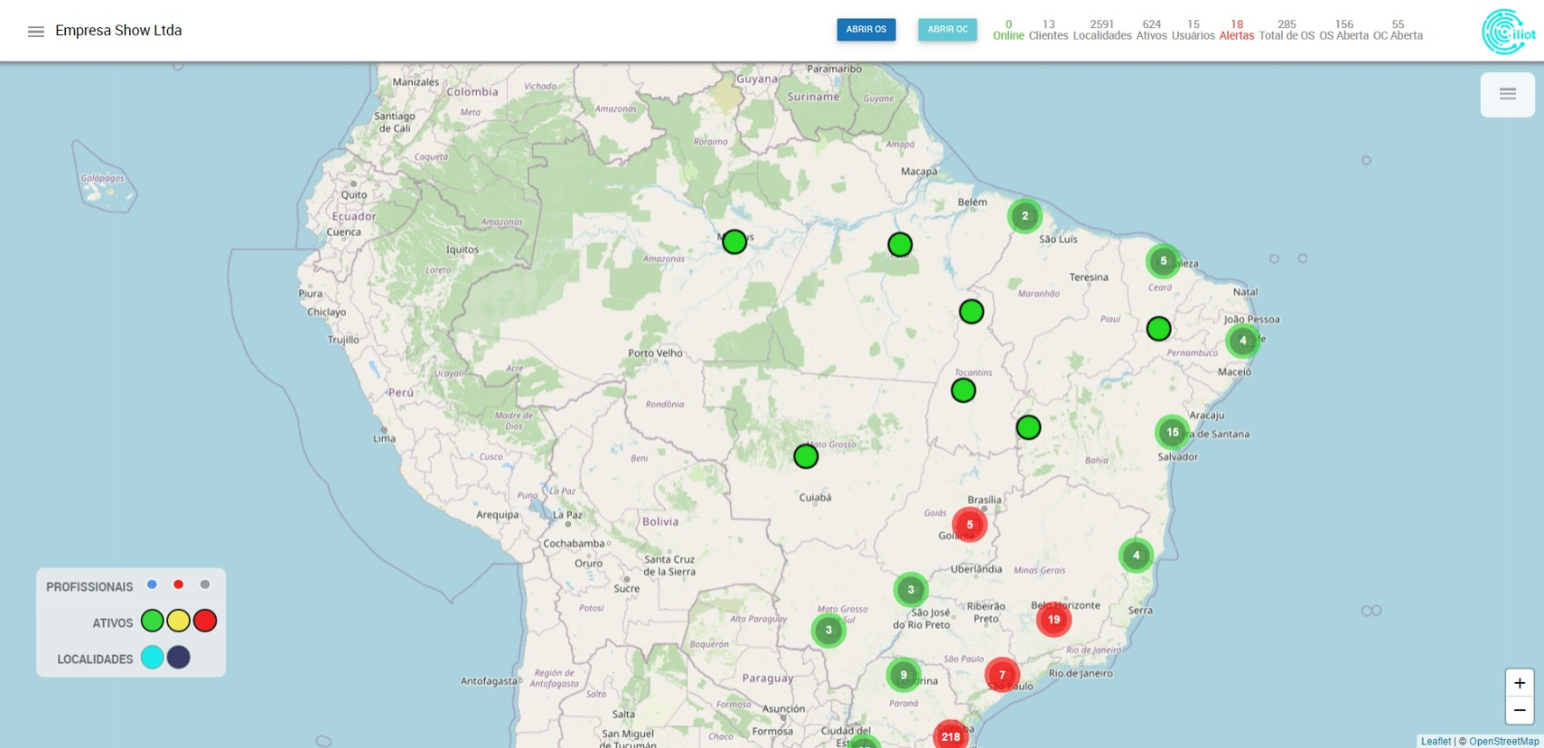Toggle the blue Profissionais legend dot

152,585
